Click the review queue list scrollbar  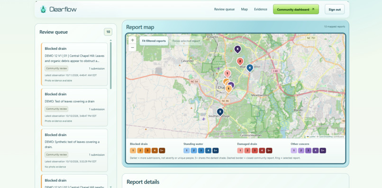(x=111, y=65)
